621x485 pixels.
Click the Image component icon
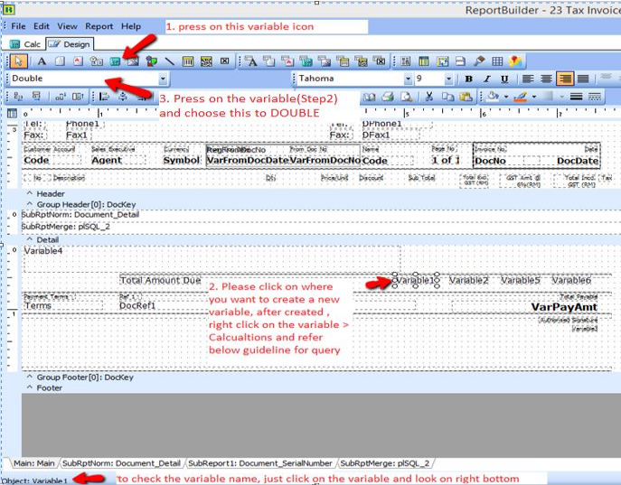(x=133, y=61)
